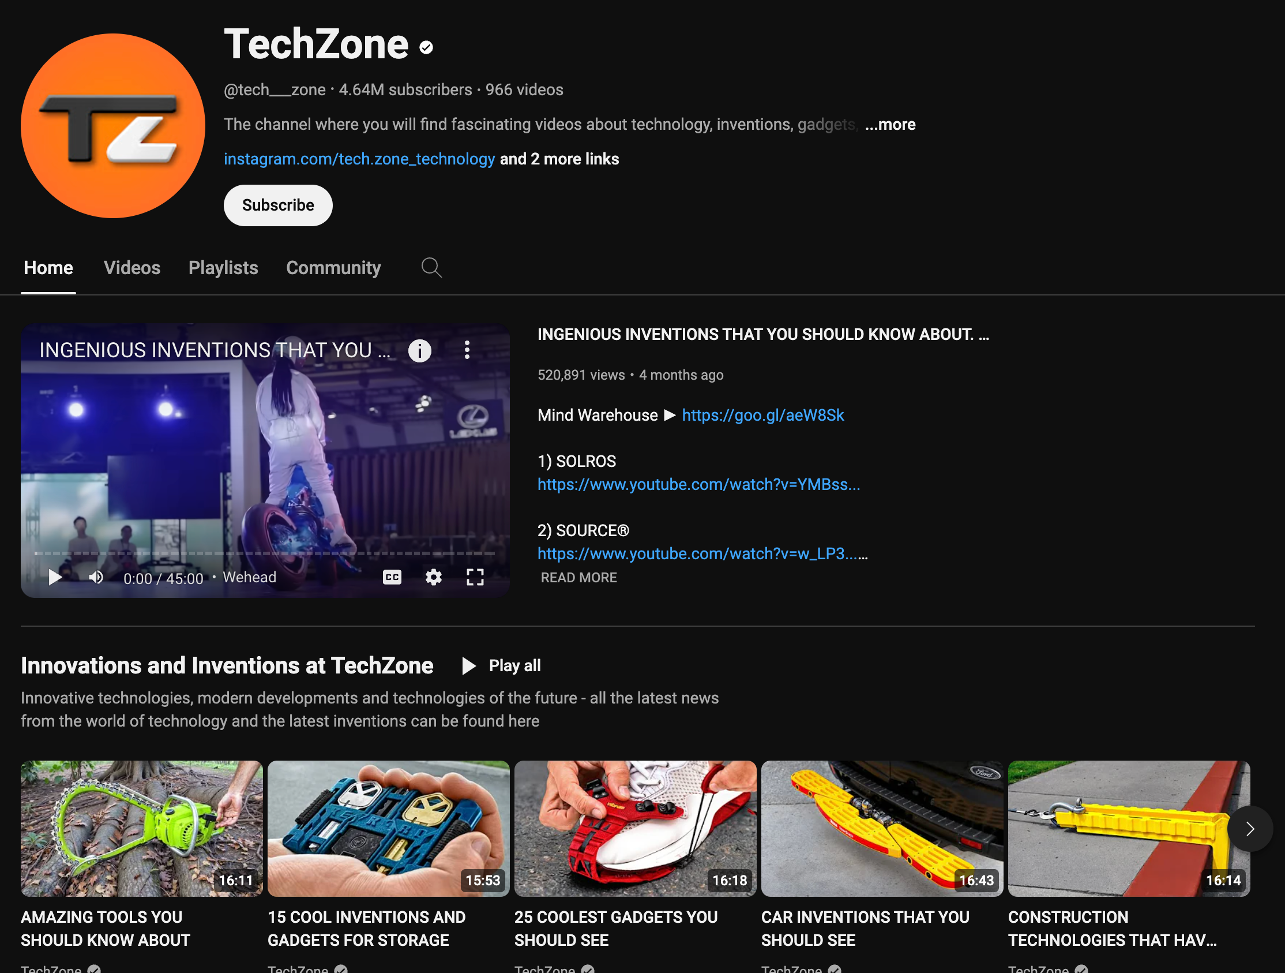Open the three-dot video options menu
Image resolution: width=1285 pixels, height=973 pixels.
coord(467,350)
